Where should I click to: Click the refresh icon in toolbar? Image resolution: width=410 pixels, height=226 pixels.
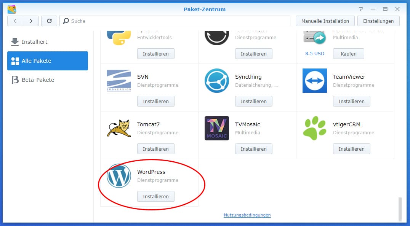[x=49, y=21]
